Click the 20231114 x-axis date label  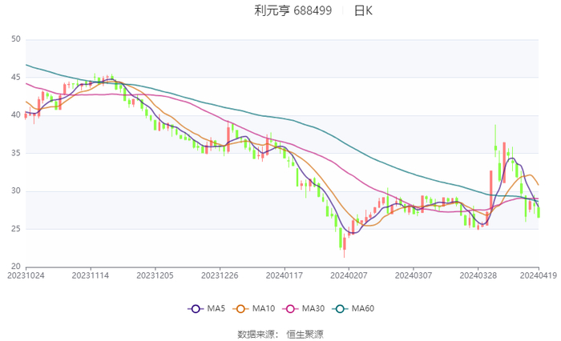pos(90,275)
